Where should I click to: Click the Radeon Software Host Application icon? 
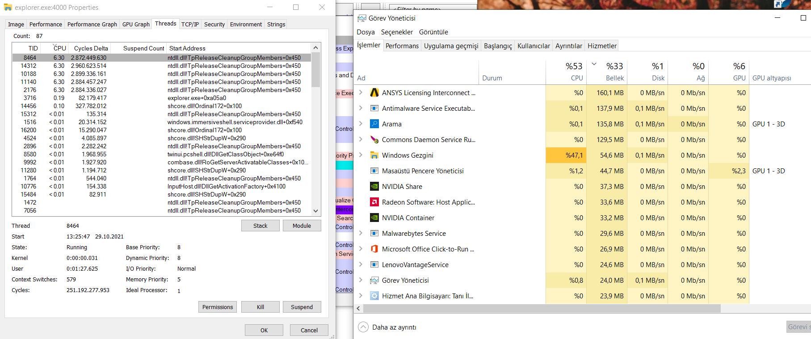(374, 202)
